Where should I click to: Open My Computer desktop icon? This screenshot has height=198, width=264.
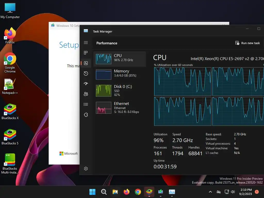(10, 11)
